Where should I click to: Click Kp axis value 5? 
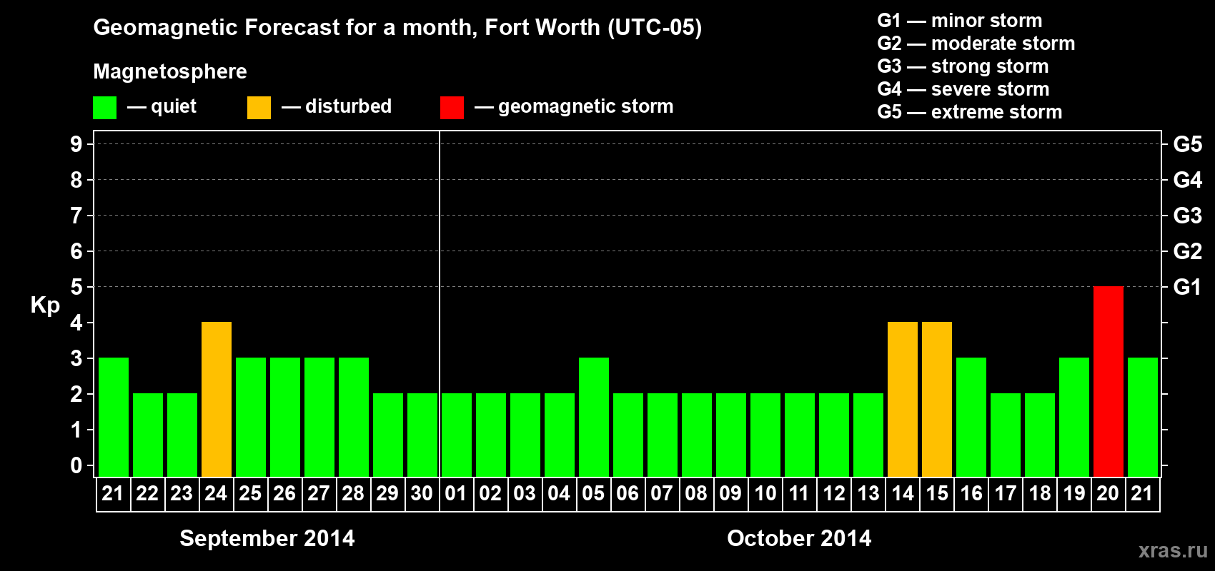pyautogui.click(x=76, y=287)
